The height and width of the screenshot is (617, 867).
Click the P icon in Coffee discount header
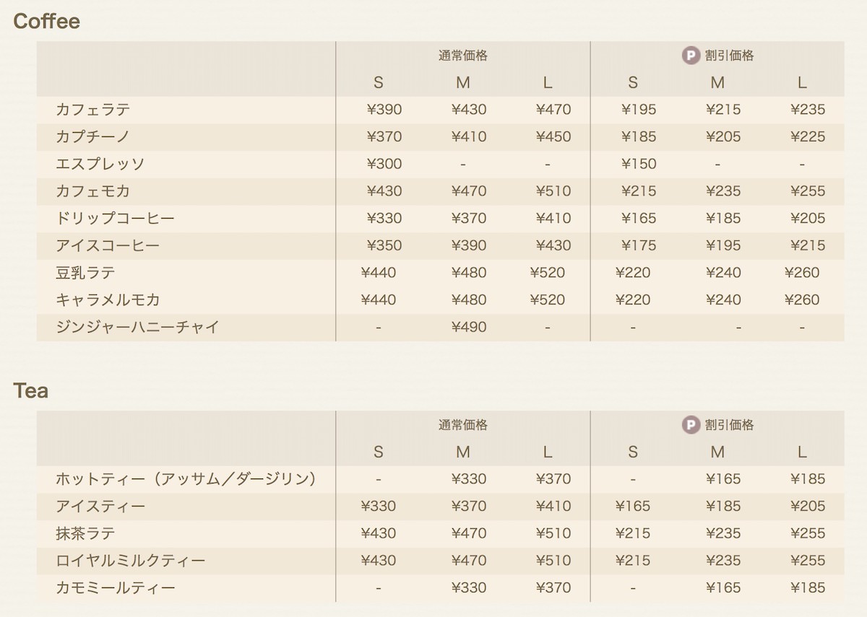pos(691,56)
